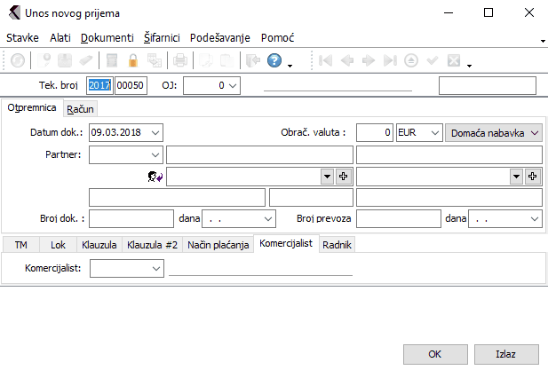Screen dimensions: 548x378
Task: Click the Izlaz button
Action: click(x=505, y=354)
